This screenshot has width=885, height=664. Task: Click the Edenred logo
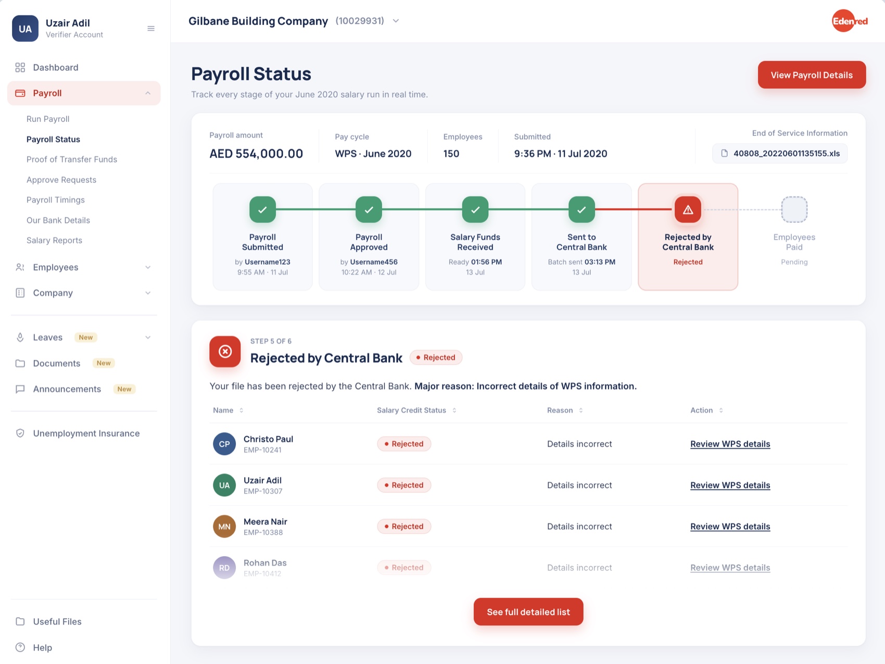point(850,21)
